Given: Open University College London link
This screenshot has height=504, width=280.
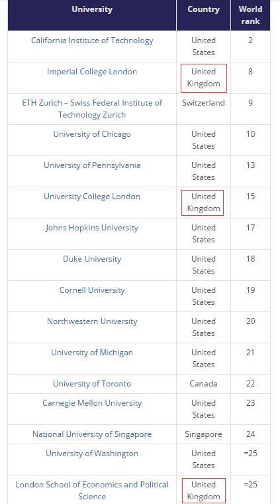Looking at the screenshot, I should pos(92,197).
